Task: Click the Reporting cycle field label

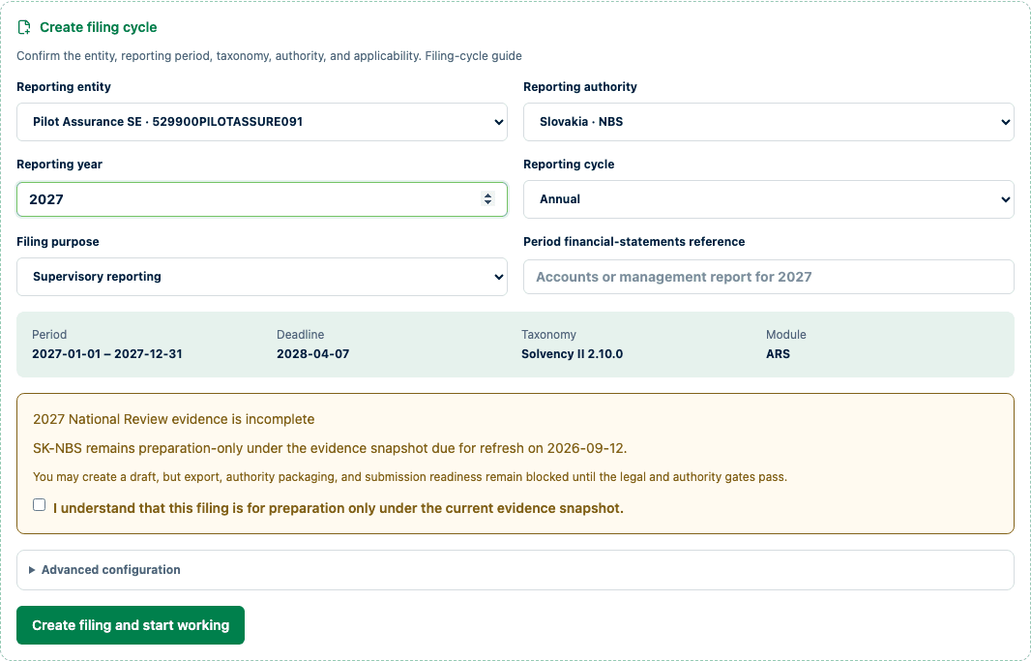Action: (569, 165)
